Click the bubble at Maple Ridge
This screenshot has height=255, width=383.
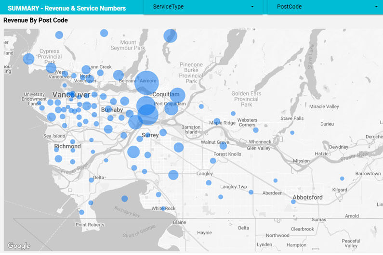pyautogui.click(x=217, y=121)
